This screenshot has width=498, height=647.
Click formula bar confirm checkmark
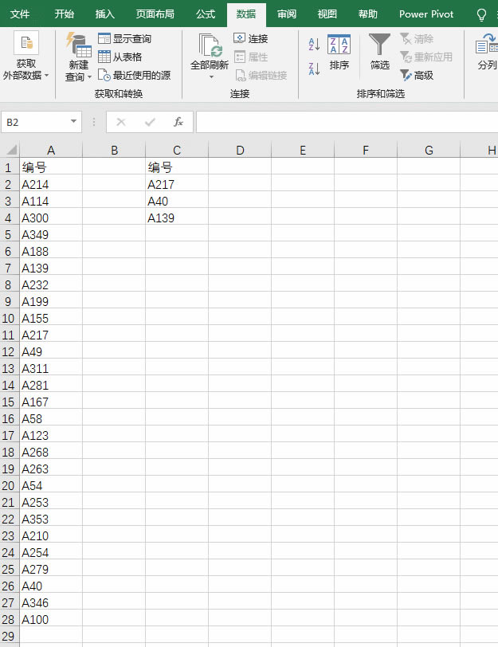(150, 122)
